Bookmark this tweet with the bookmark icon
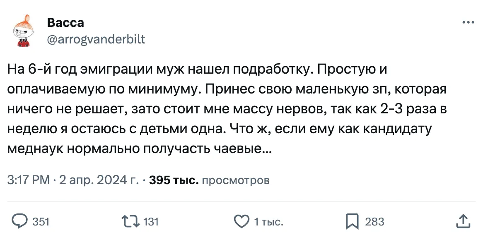 [352, 222]
